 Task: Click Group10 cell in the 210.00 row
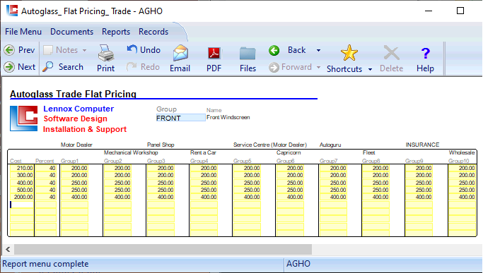[x=462, y=168]
